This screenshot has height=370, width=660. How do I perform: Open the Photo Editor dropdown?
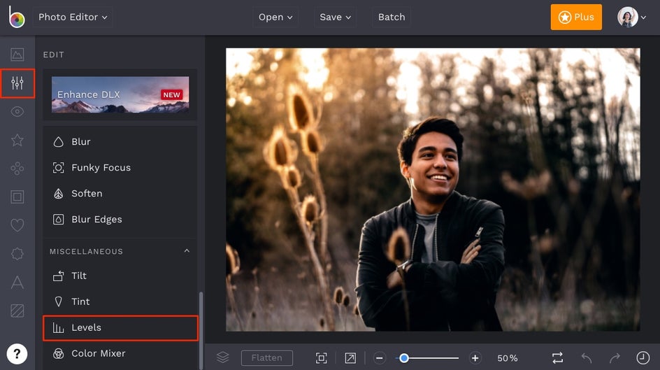[73, 17]
